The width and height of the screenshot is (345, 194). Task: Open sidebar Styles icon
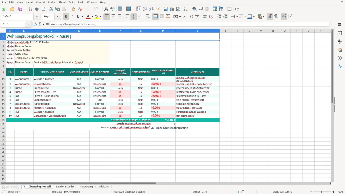(340, 41)
